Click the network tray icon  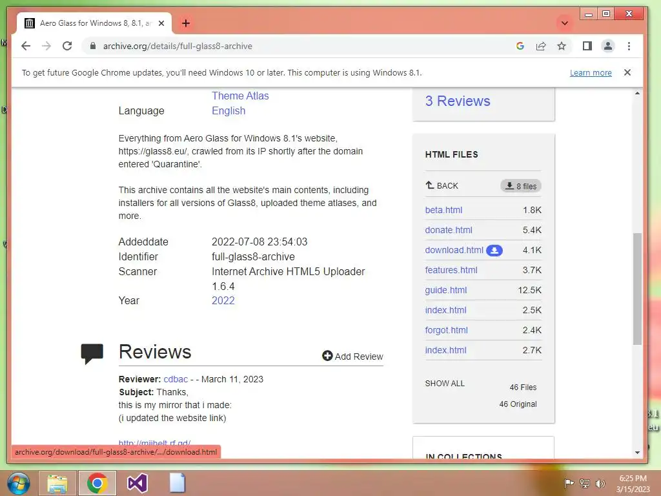[585, 483]
